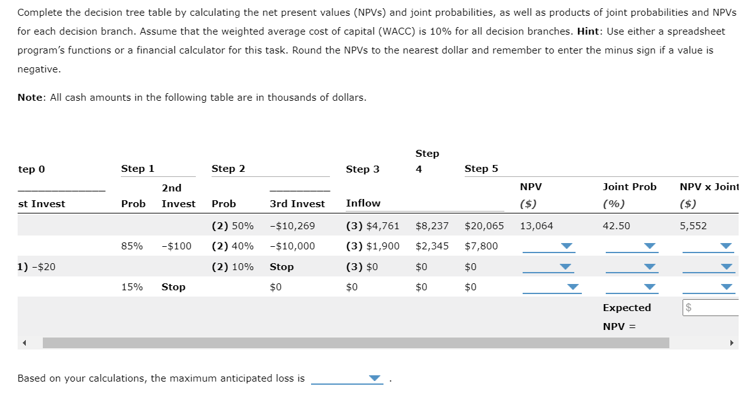
Task: Expand Joint Prob dropdown for the (2) 10% row
Action: (632, 267)
